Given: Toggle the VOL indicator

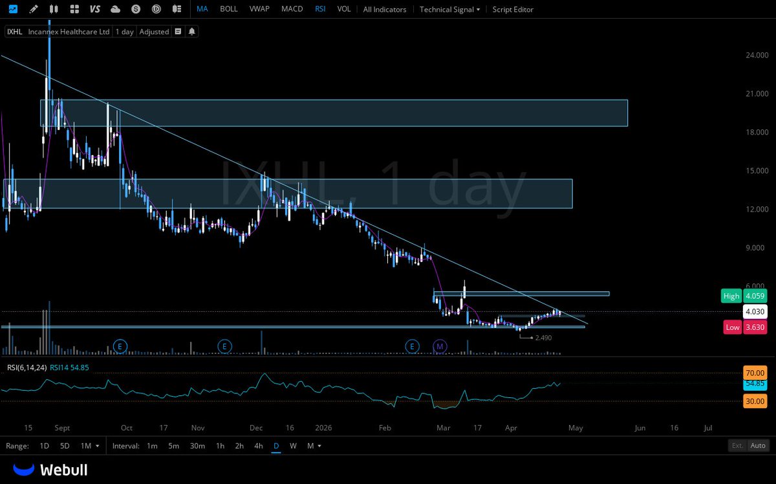Looking at the screenshot, I should (x=344, y=9).
